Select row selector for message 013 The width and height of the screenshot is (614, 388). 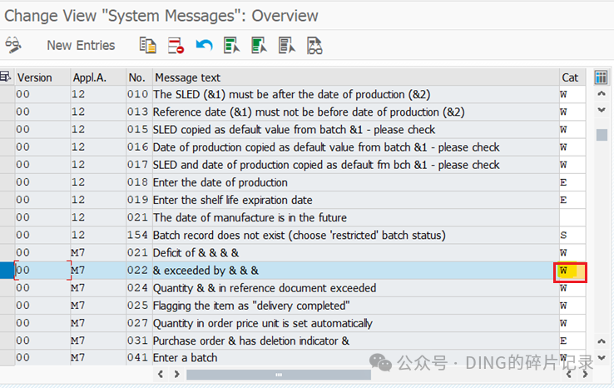pos(7,112)
